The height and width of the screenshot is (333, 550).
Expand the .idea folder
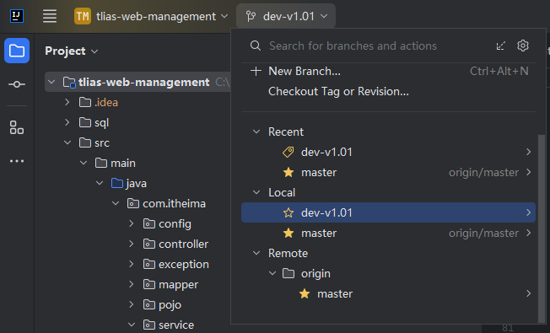(x=67, y=102)
